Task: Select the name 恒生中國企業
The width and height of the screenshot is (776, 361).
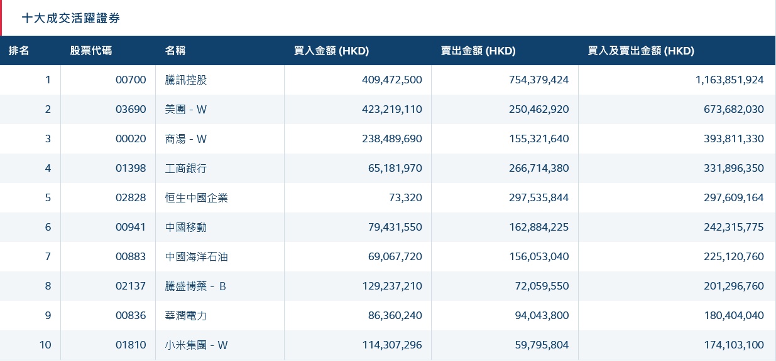Action: (197, 197)
